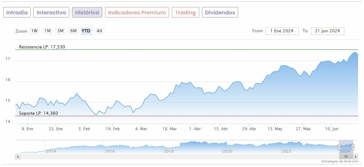364x167 pixels.
Task: Switch to the Interactiva tab
Action: point(51,13)
